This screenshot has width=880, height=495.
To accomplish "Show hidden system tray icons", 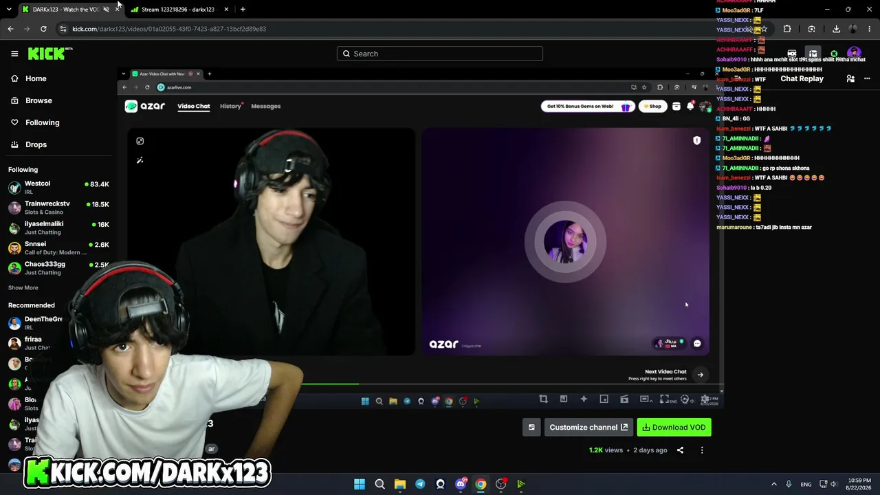I will 773,484.
